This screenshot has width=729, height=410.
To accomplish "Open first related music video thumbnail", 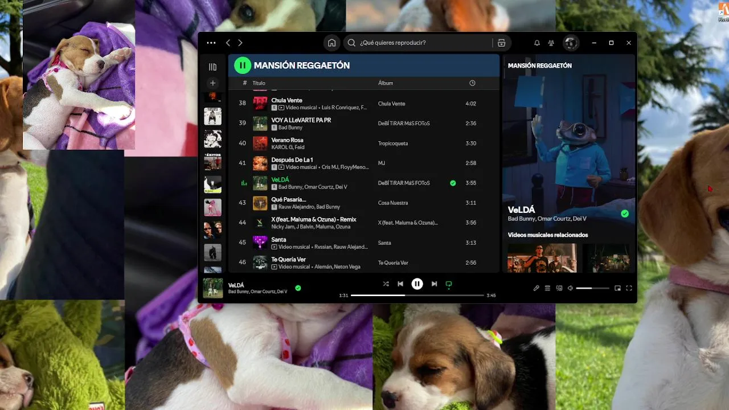I will click(x=542, y=258).
